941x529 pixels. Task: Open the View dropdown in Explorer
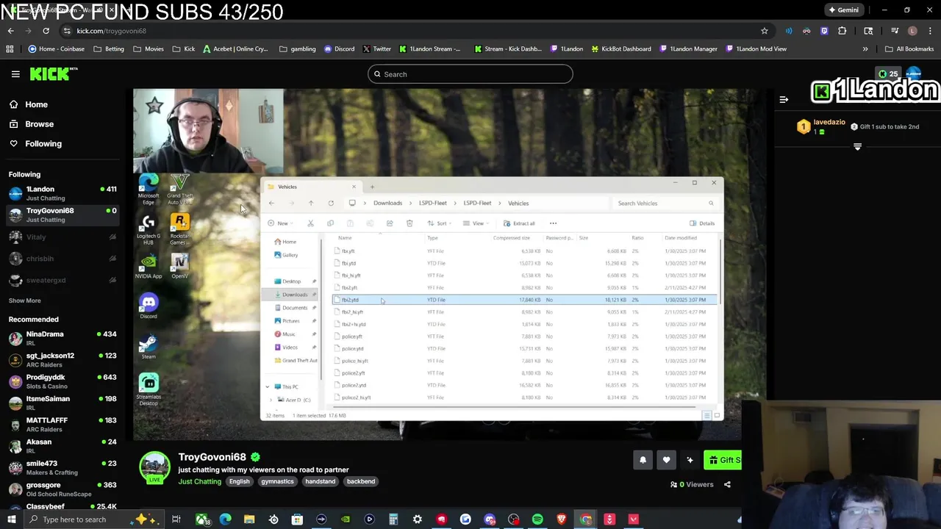tap(475, 223)
